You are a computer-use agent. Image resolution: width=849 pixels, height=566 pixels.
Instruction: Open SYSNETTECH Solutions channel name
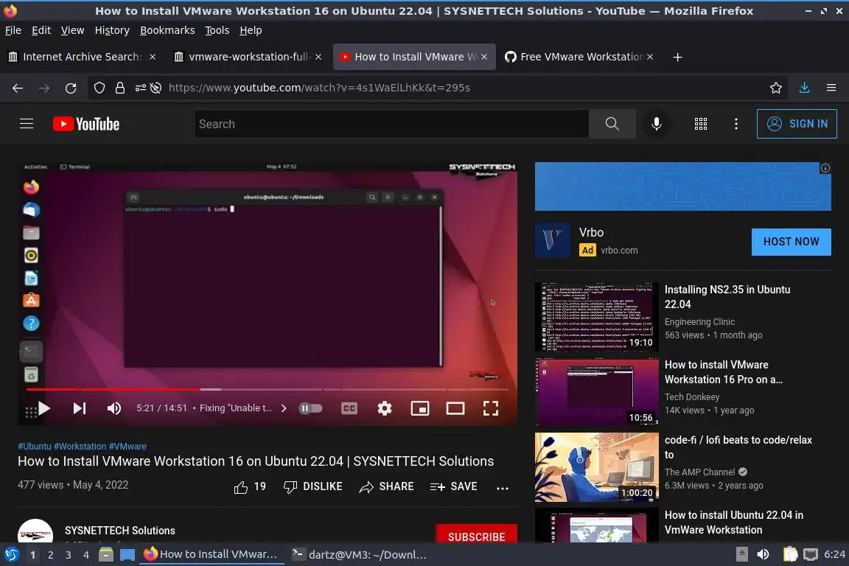(119, 531)
